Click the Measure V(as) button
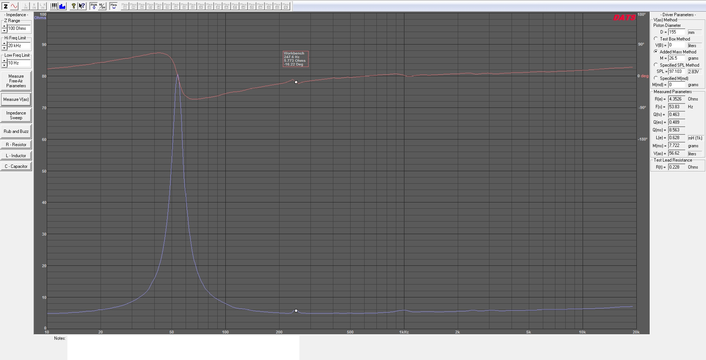Screen dimensions: 706x360 [16, 99]
